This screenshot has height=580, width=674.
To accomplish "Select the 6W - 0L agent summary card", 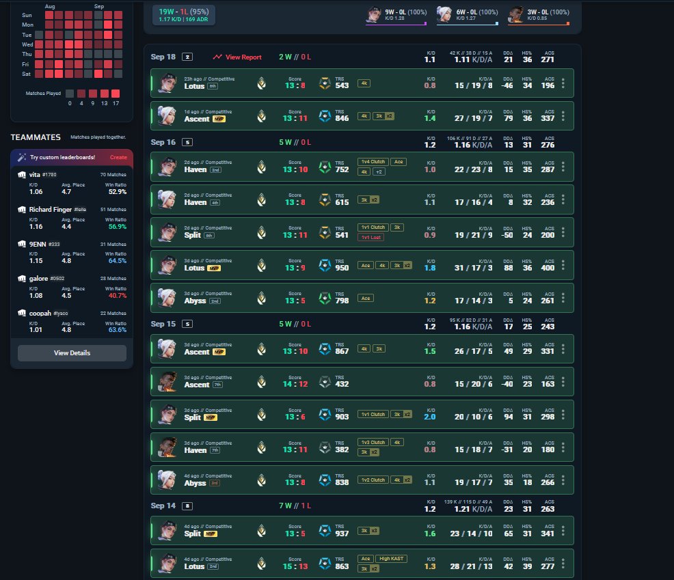I will [x=468, y=16].
